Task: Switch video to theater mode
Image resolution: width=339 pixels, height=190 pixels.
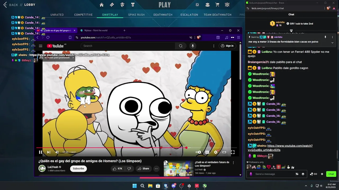Action: click(x=224, y=152)
